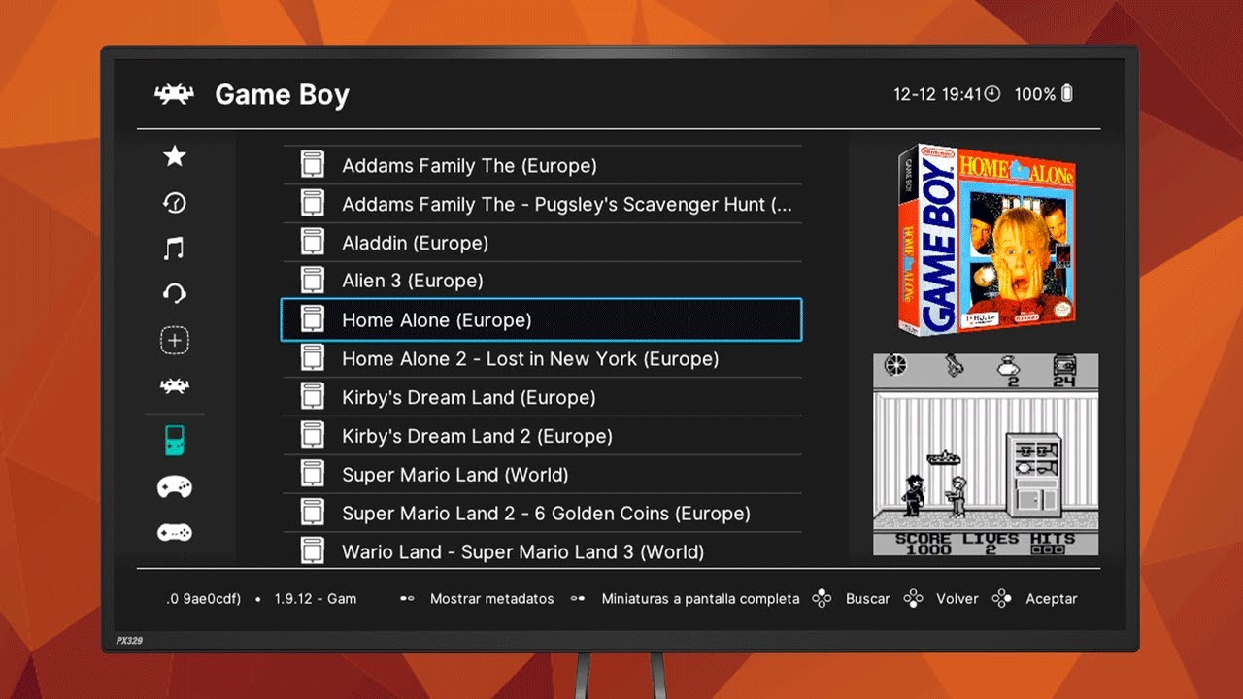The height and width of the screenshot is (699, 1243).
Task: Select the RetroArch invader icon in sidebar
Action: coord(175,387)
